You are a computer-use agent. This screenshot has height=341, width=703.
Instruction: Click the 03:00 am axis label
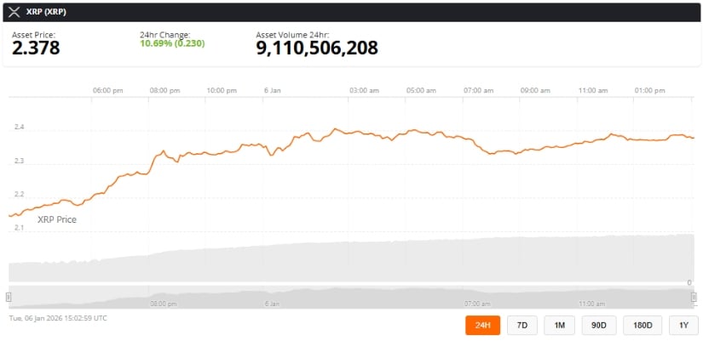364,90
